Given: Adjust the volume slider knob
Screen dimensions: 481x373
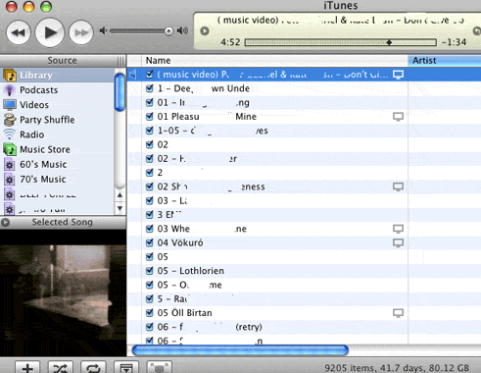Looking at the screenshot, I should (168, 31).
